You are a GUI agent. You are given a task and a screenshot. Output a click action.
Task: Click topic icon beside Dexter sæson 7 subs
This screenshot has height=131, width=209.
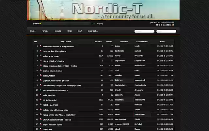point(40,70)
